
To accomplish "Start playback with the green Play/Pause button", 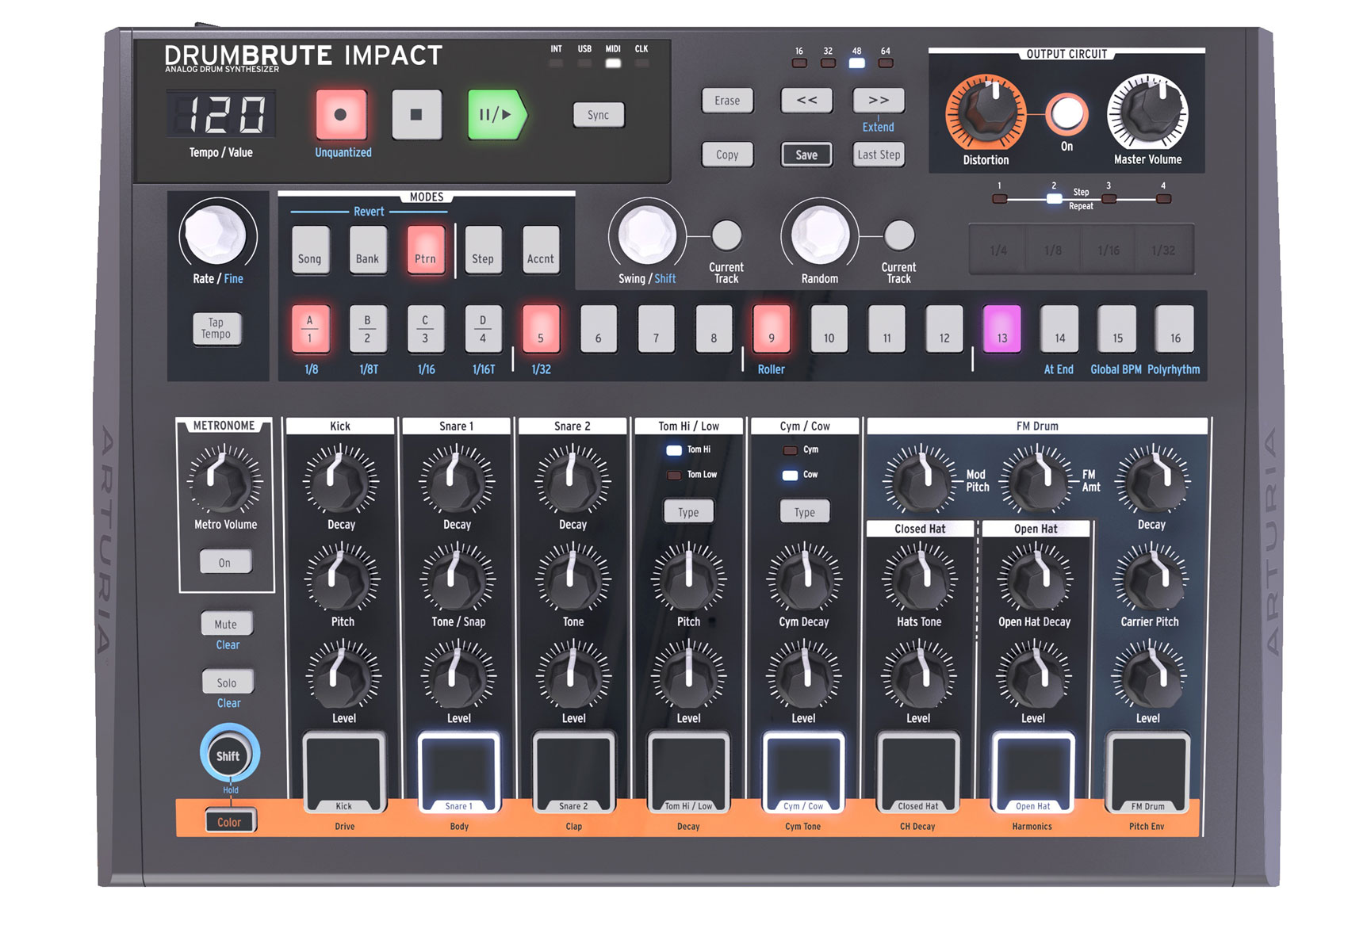I will pyautogui.click(x=496, y=115).
